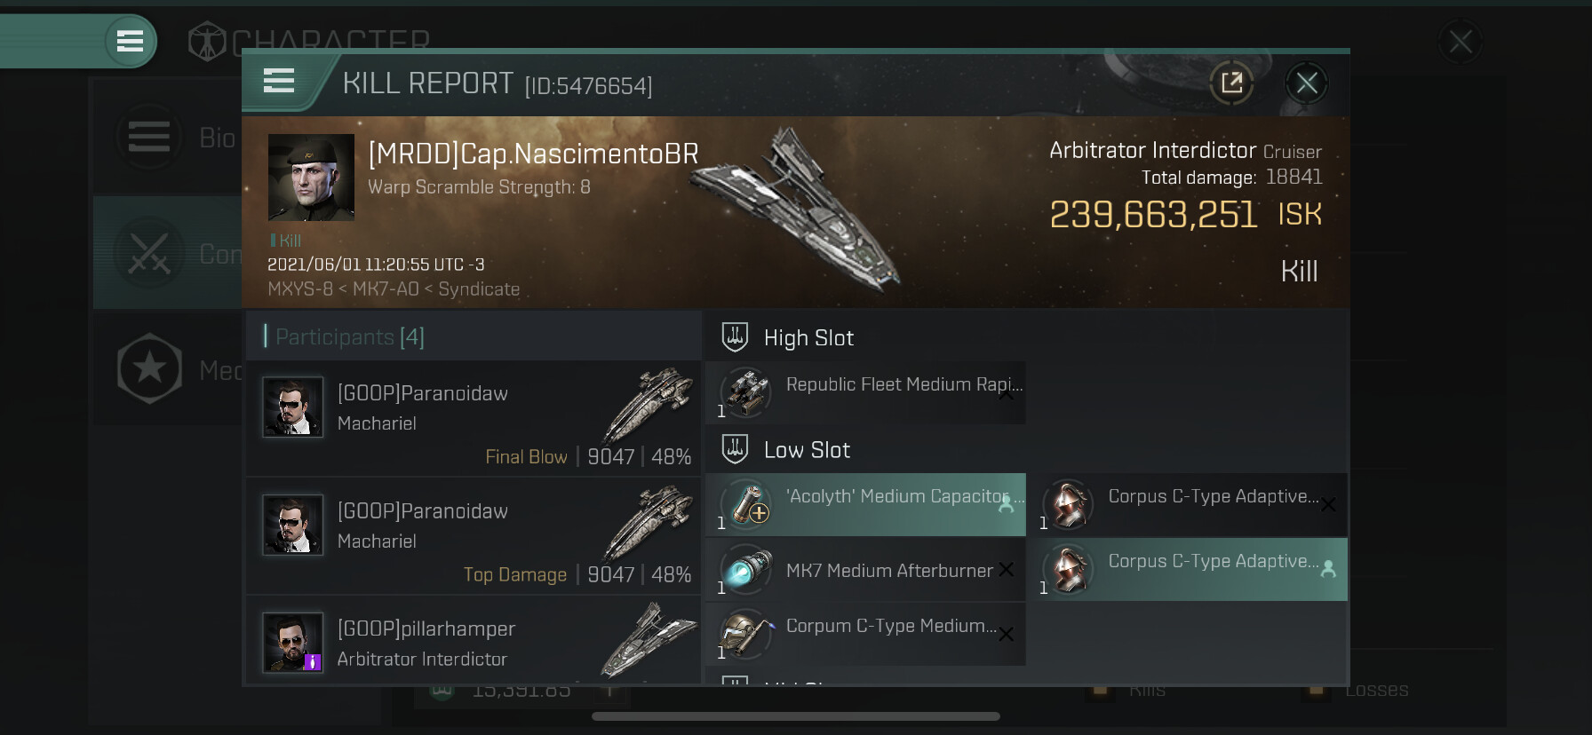Viewport: 1592px width, 735px height.
Task: Select the Corpum C-Type Medium module icon
Action: (745, 634)
